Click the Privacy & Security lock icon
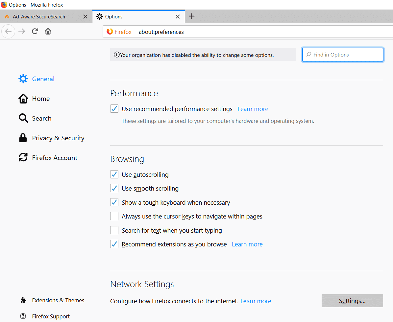Image resolution: width=393 pixels, height=322 pixels. [23, 138]
